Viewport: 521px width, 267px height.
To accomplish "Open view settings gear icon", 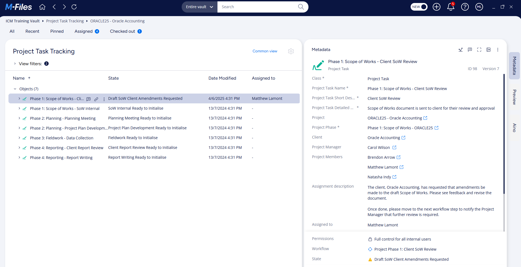I will [x=291, y=51].
